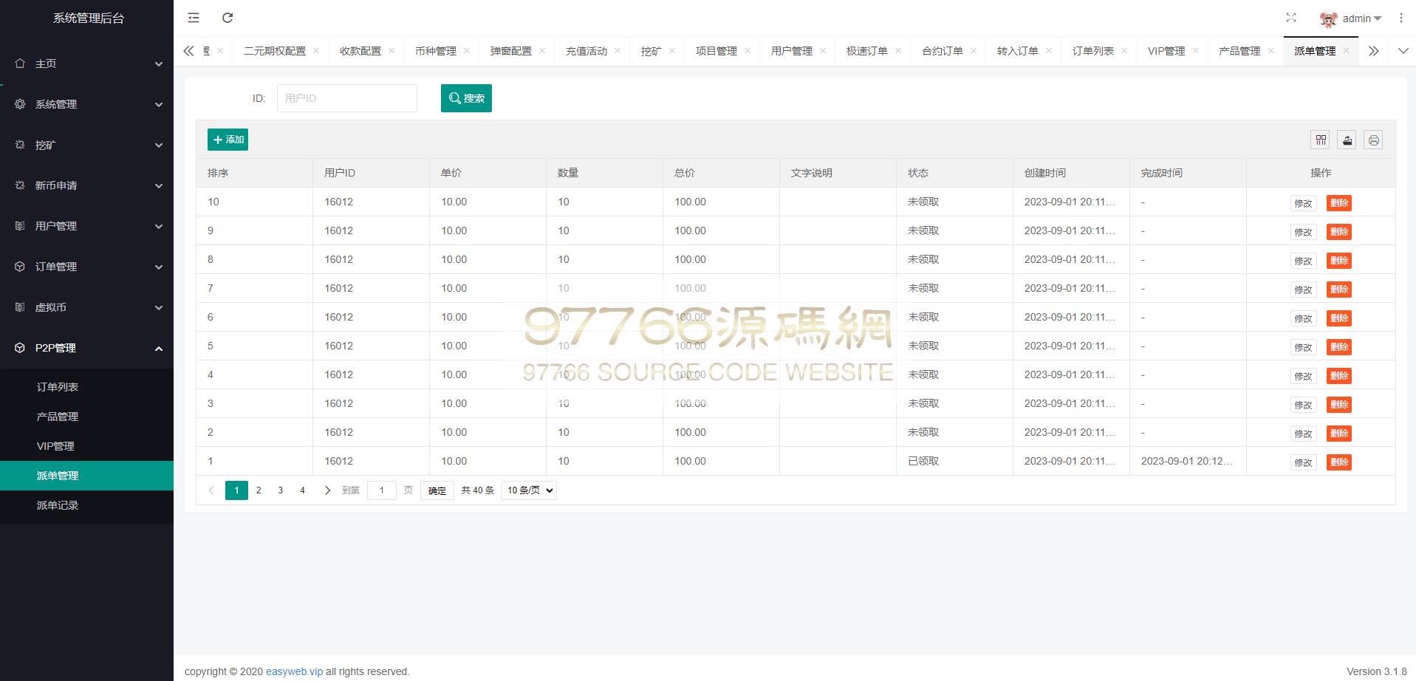Click 删除 for row with 排序 10
The height and width of the screenshot is (681, 1416).
[1339, 203]
